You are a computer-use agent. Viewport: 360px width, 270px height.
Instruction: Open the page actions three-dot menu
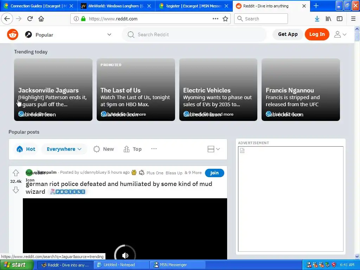[216, 19]
